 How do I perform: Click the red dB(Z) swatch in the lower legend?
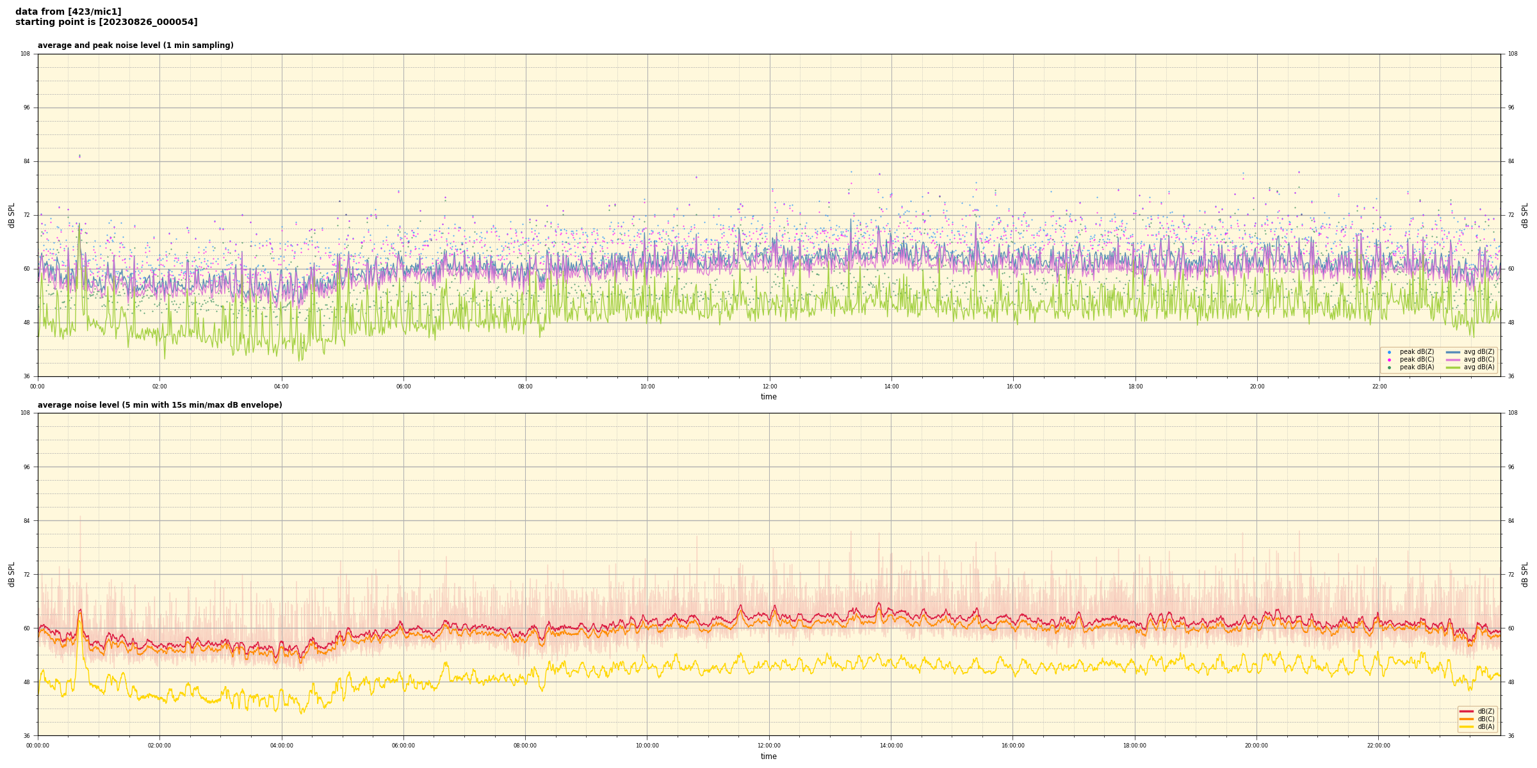pyautogui.click(x=1467, y=711)
